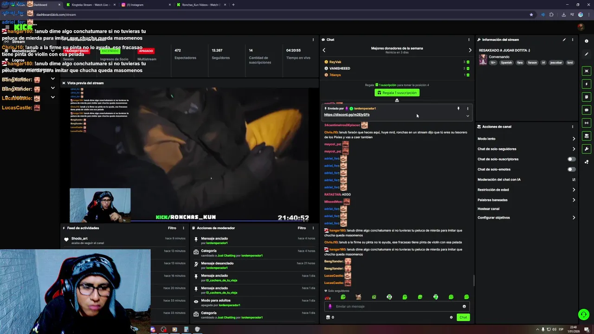Toggle the broadcast signal widget icon in sidebar

tap(587, 123)
